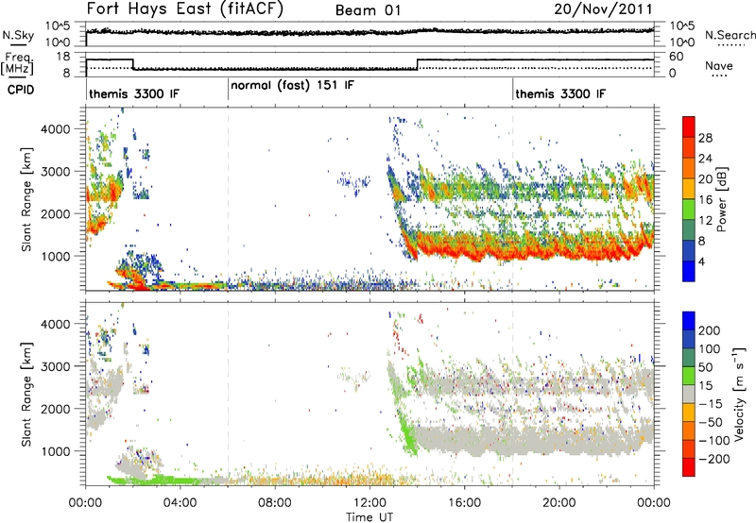Click the '4000' tick on power panel
756x523 pixels.
pyautogui.click(x=56, y=129)
